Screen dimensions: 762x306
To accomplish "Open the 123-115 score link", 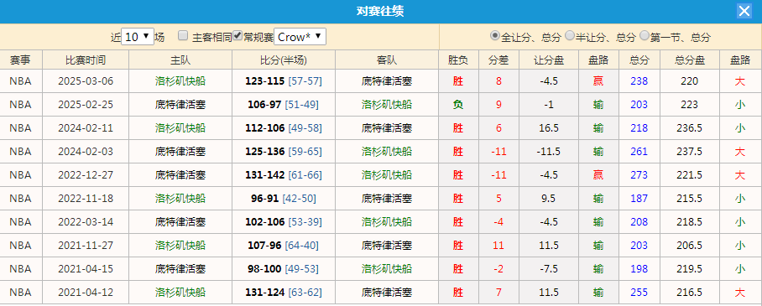I will coord(265,81).
